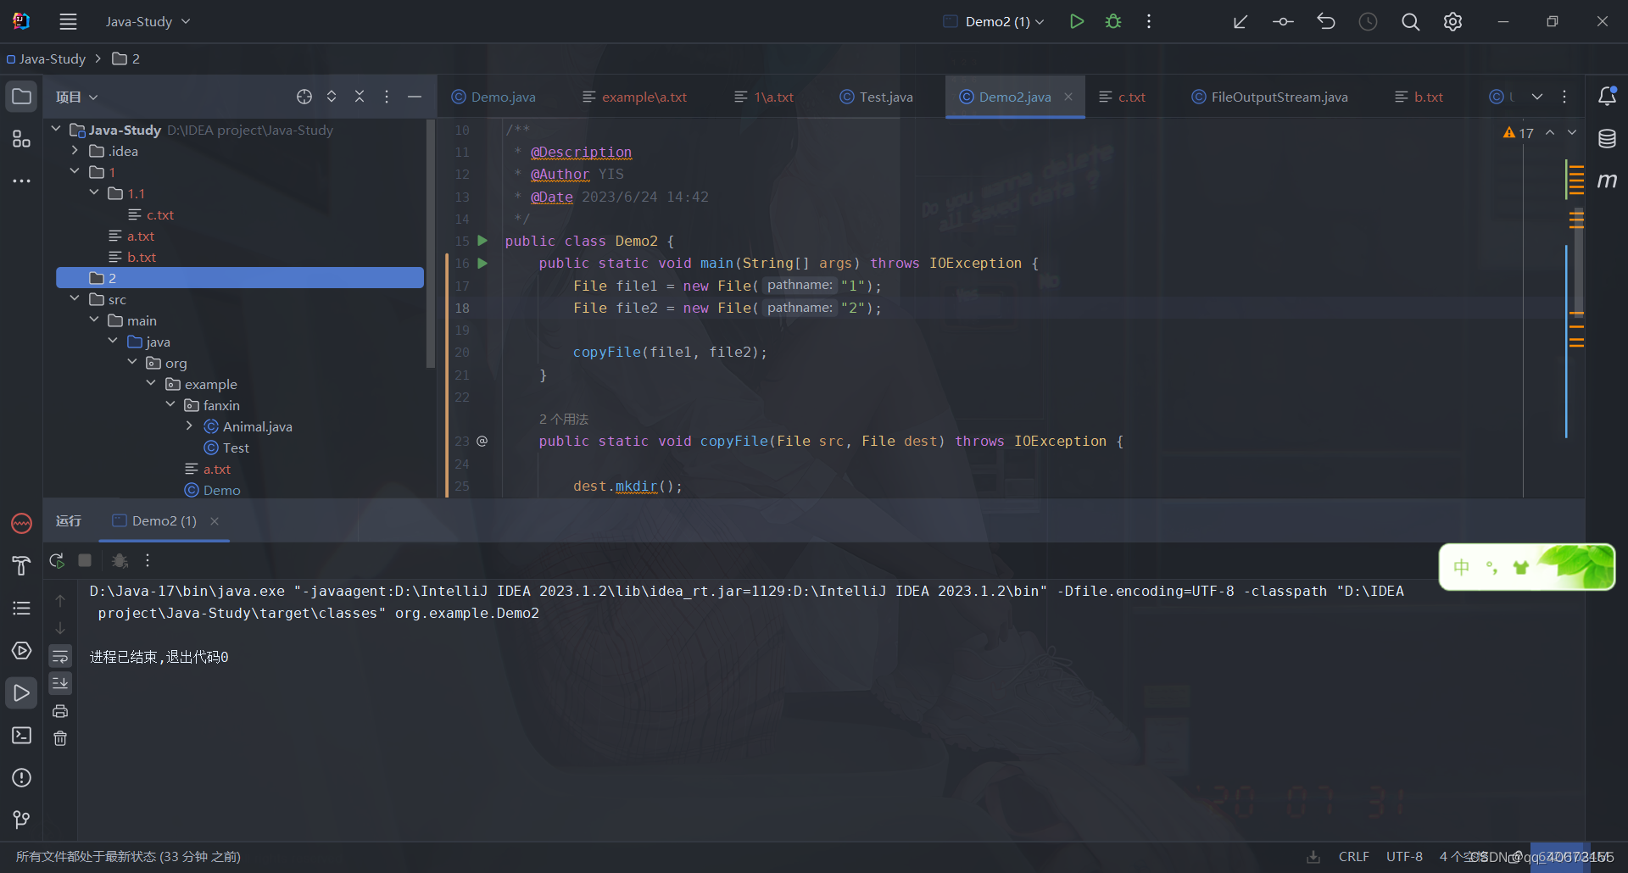Open the Terminal tool window
Viewport: 1628px width, 873px height.
pos(22,735)
